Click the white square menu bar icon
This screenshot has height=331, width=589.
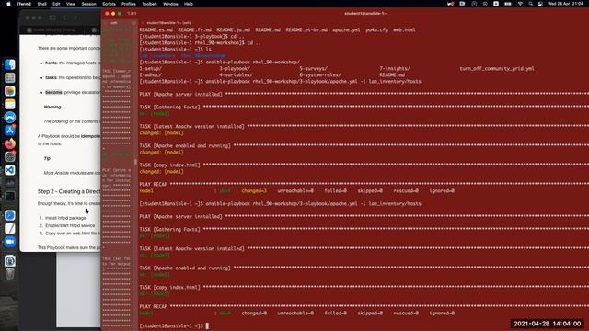(496, 4)
